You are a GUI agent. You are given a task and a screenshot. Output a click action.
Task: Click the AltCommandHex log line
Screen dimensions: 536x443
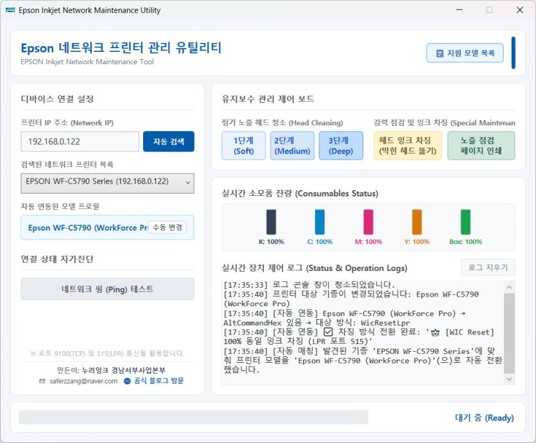[x=316, y=323]
